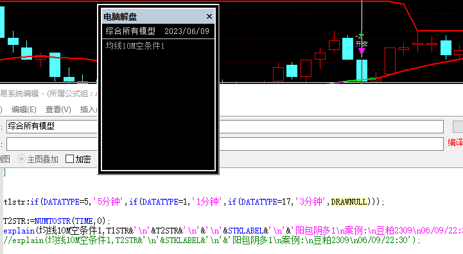Open the 插入 menu
The width and height of the screenshot is (463, 254).
[89, 110]
